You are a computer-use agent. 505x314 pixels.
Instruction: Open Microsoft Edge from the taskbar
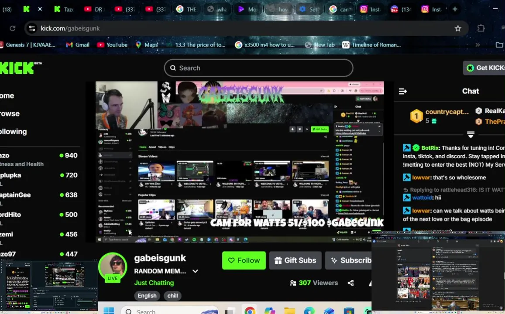(309, 311)
